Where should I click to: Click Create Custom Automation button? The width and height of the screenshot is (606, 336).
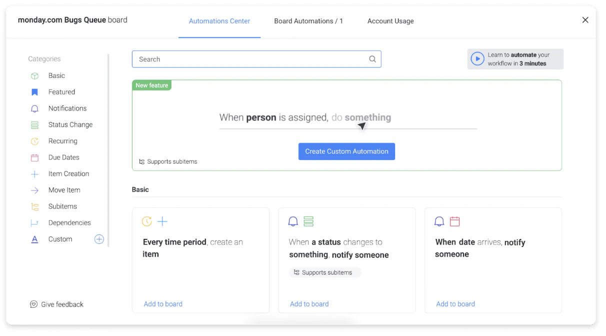346,151
